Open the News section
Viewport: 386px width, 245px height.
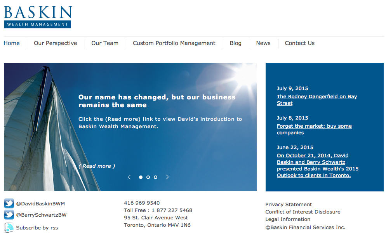pos(263,43)
